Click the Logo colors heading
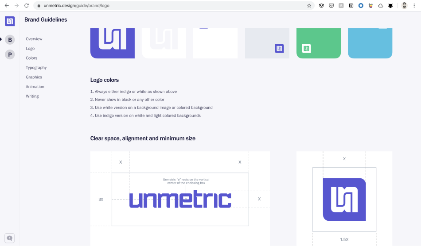Image resolution: width=421 pixels, height=246 pixels. [105, 80]
